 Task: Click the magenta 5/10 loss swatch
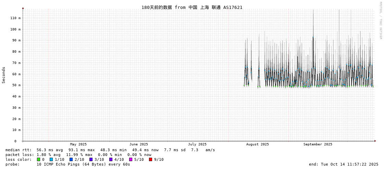(x=131, y=159)
